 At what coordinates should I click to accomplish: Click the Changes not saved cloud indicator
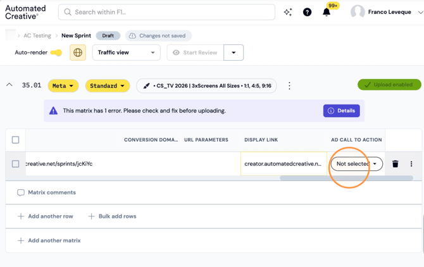(158, 35)
